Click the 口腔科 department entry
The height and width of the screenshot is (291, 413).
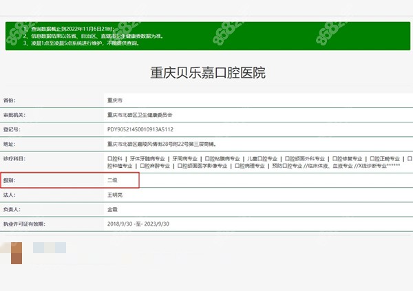coord(115,159)
